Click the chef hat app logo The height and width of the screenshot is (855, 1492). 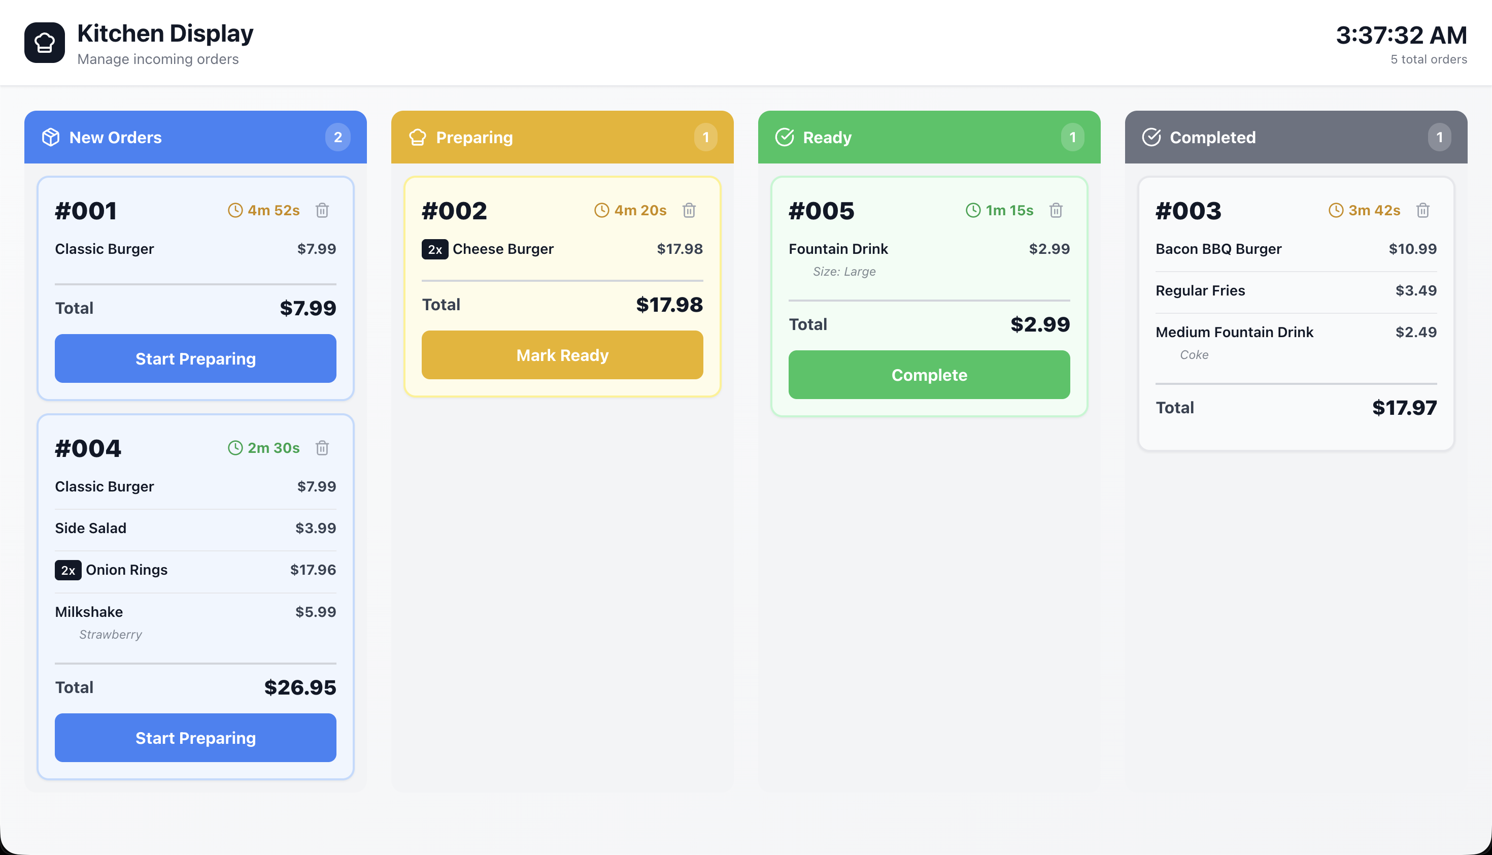45,43
